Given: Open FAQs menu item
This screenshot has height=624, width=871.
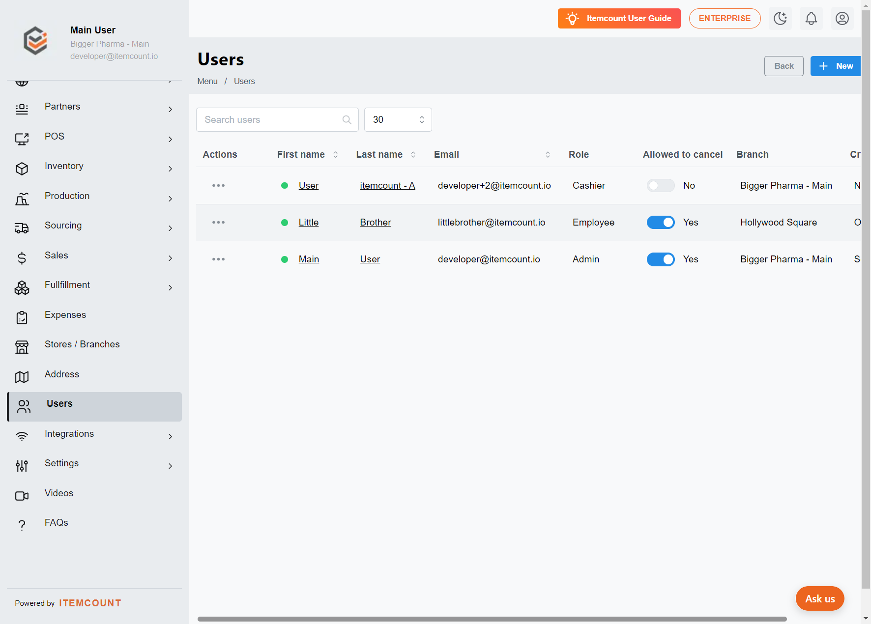Looking at the screenshot, I should [94, 525].
